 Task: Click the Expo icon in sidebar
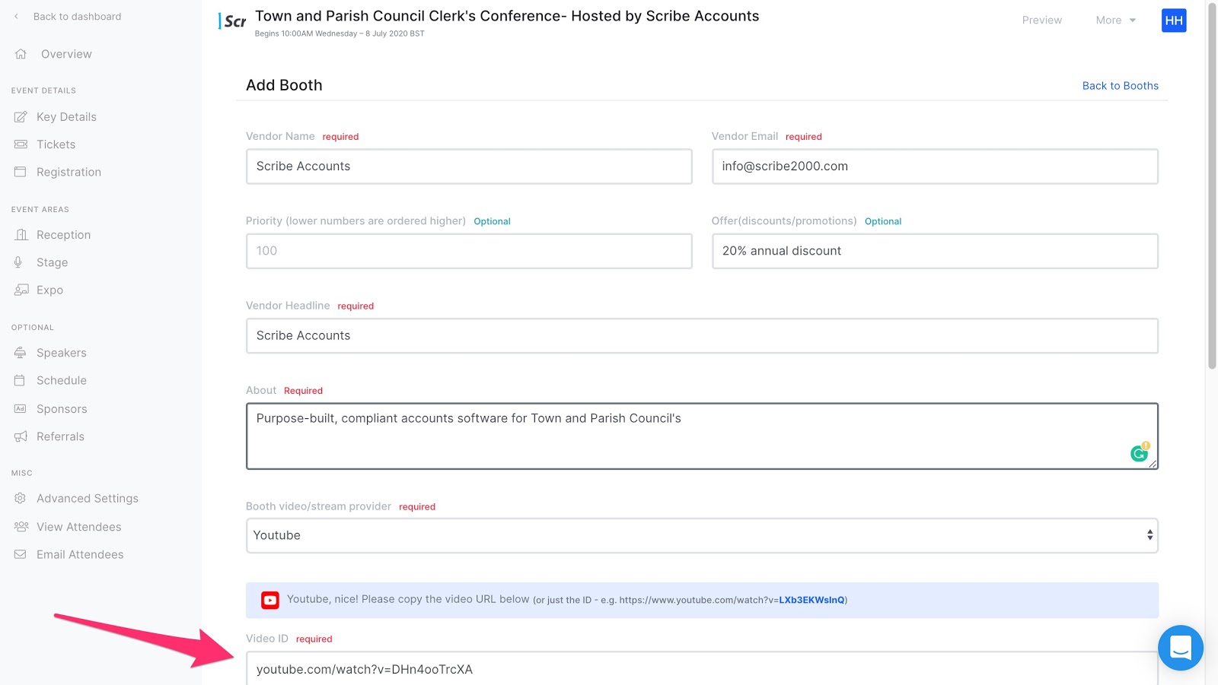click(x=21, y=290)
